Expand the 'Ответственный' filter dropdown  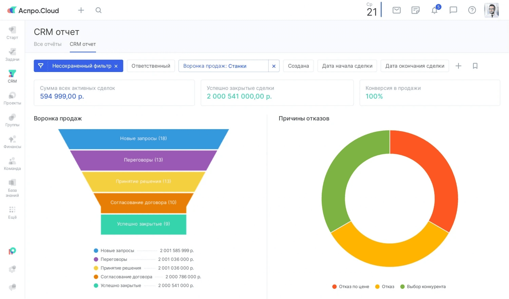[x=151, y=66]
